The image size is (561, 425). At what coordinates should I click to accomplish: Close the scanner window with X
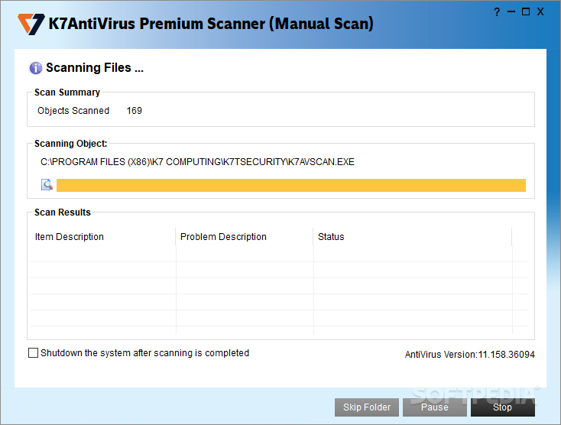tap(540, 12)
